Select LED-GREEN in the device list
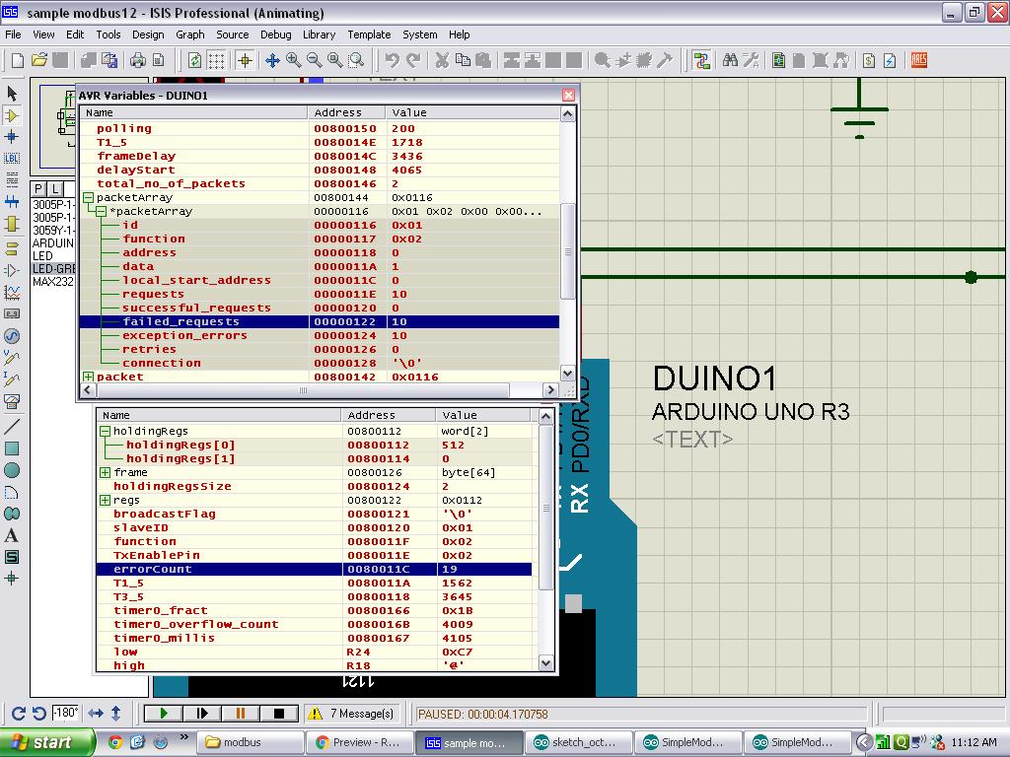 tap(53, 268)
